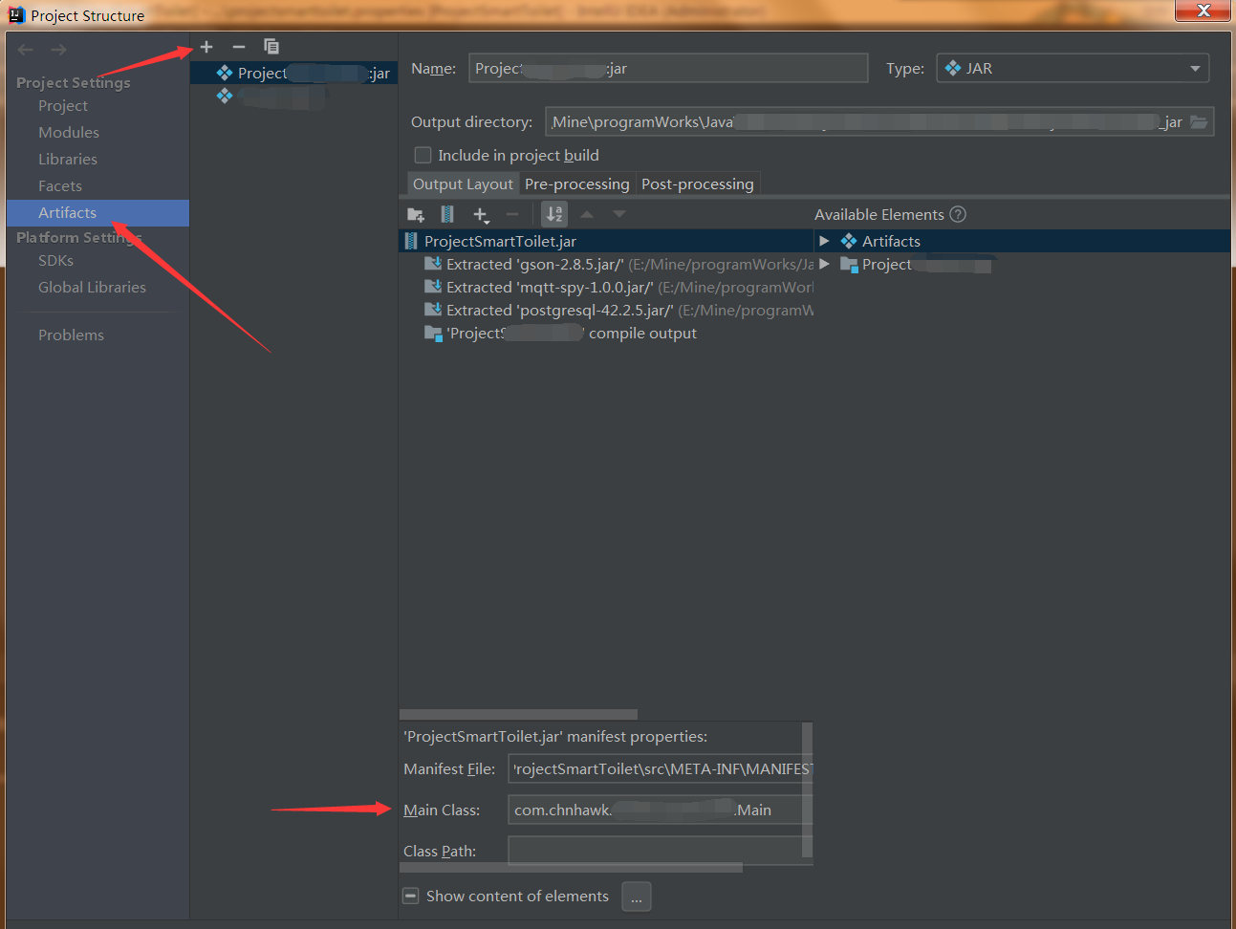Viewport: 1236px width, 929px height.
Task: Expand the Project node in Available Elements
Action: pyautogui.click(x=824, y=264)
